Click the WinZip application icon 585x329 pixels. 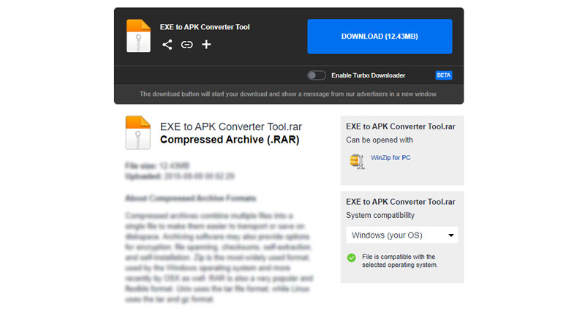[357, 162]
